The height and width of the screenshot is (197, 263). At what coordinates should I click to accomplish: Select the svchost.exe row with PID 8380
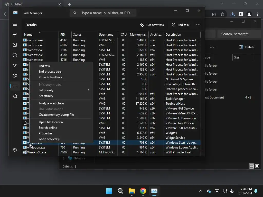point(111,55)
